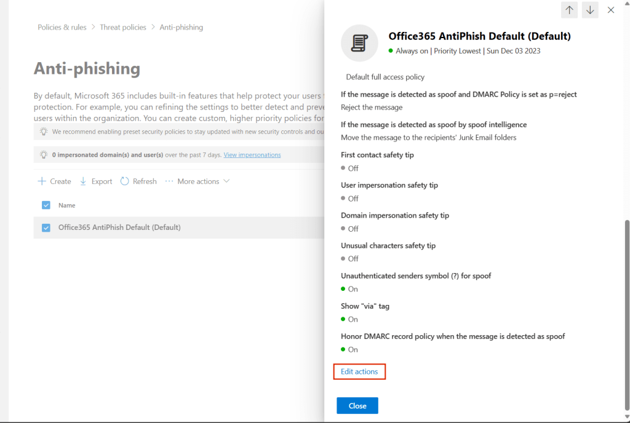Screen dimensions: 630x423
Task: Click the Edit actions link
Action: (x=359, y=371)
